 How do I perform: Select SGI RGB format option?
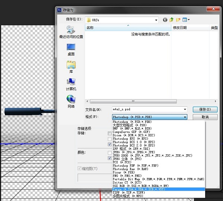click(x=159, y=186)
